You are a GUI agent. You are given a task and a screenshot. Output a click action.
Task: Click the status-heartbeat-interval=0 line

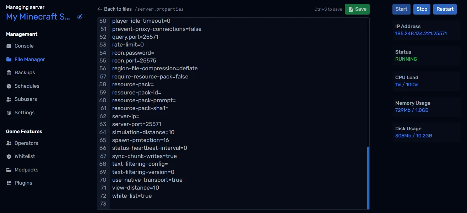click(x=150, y=148)
